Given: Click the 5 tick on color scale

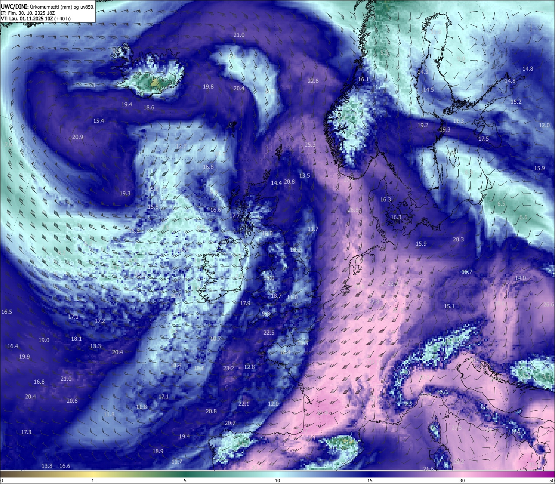Looking at the screenshot, I should point(185,481).
